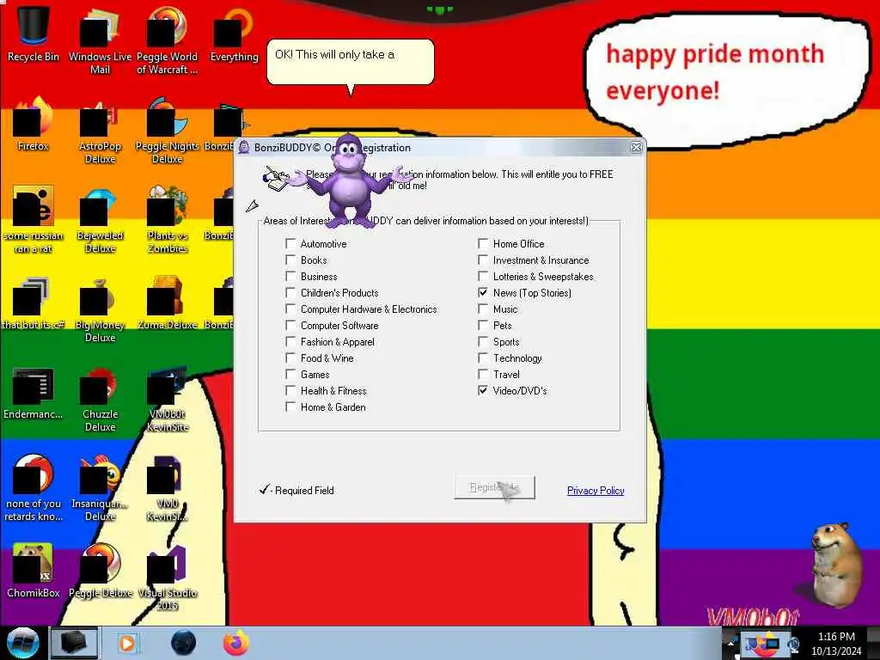This screenshot has height=660, width=880.
Task: Uncheck the News (Top Stories) checkbox
Action: coord(483,292)
